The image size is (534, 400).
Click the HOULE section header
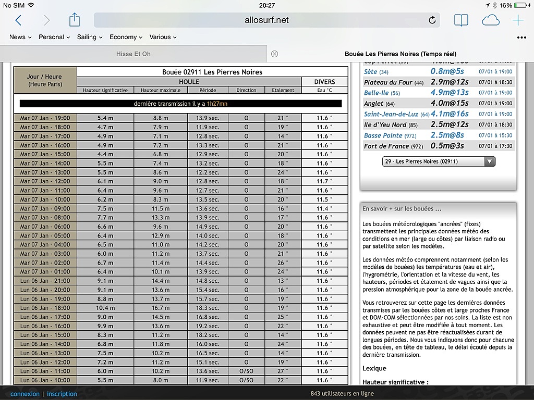coord(189,82)
